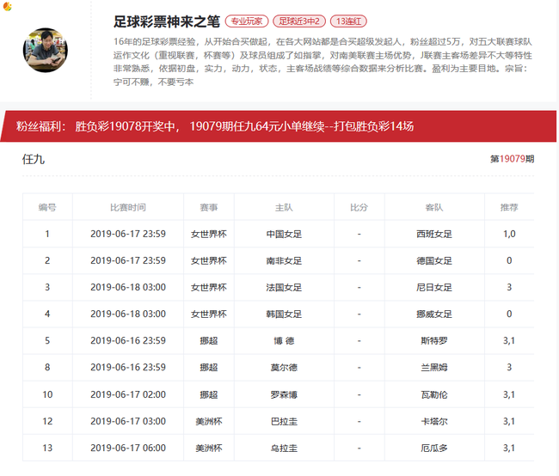
Task: Click the 比分 column header
Action: [x=359, y=207]
